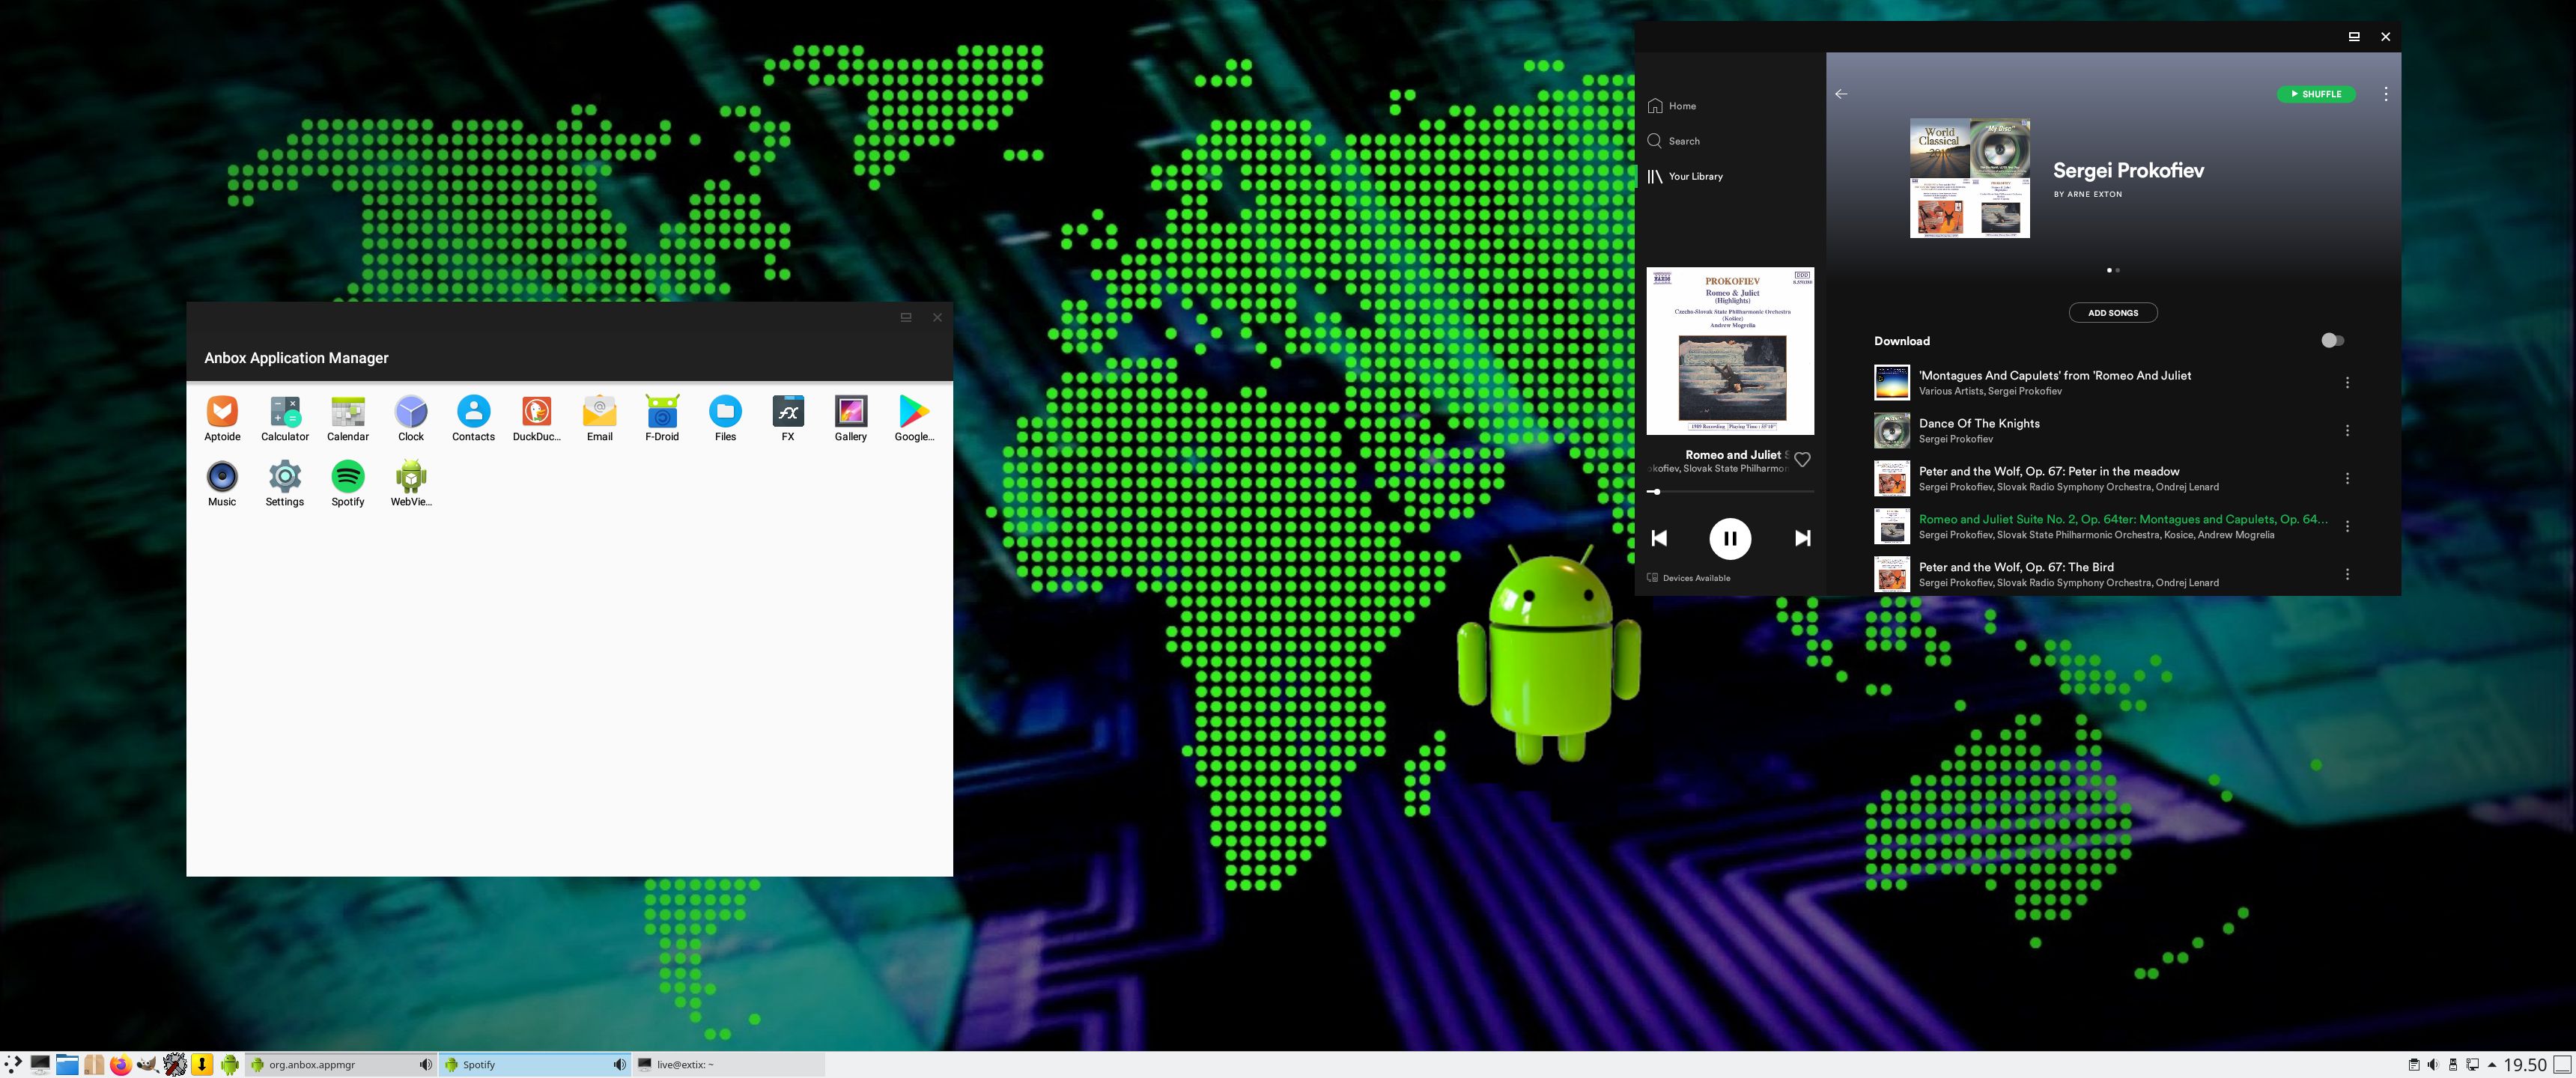Open options for Romeo and Juliet Suite track
Viewport: 2576px width, 1078px height.
2347,527
